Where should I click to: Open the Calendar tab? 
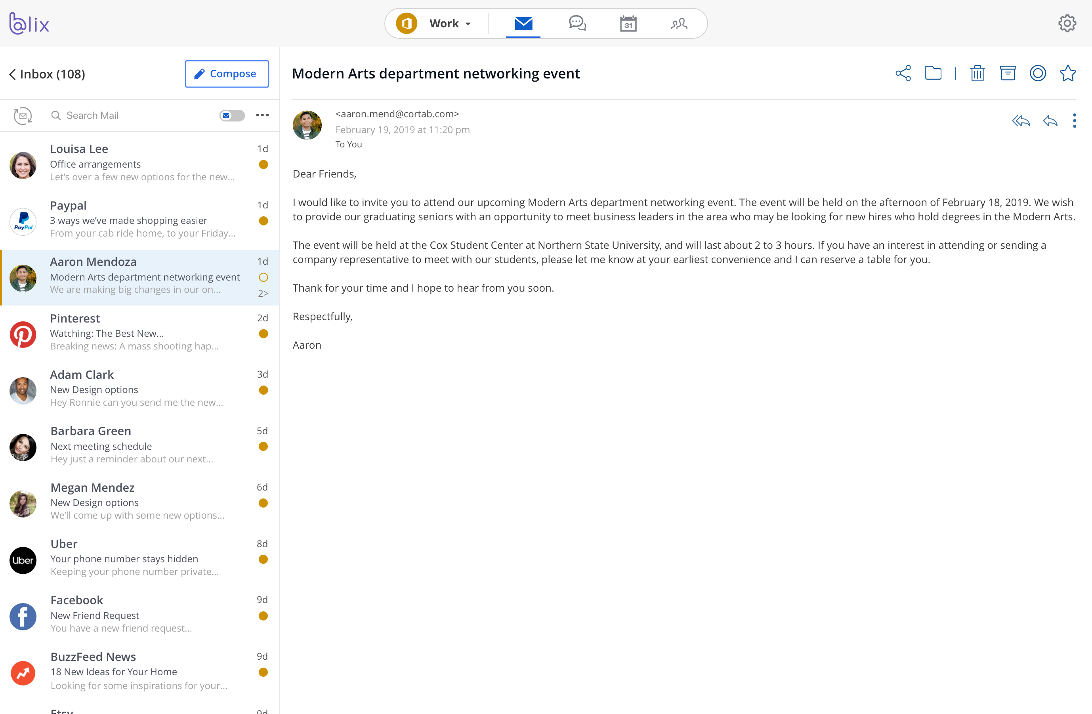pyautogui.click(x=628, y=23)
